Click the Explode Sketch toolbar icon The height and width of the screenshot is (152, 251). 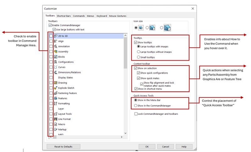point(56,88)
